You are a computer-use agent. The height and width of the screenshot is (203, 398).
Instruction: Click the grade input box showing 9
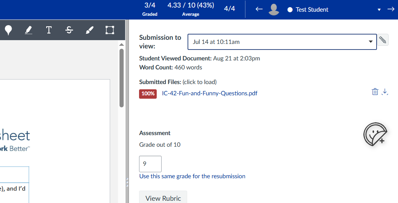pyautogui.click(x=150, y=164)
